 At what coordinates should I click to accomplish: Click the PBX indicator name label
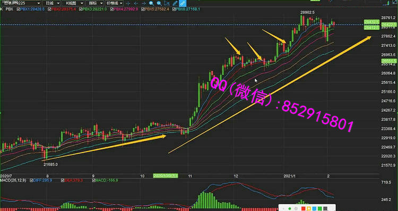9,9
